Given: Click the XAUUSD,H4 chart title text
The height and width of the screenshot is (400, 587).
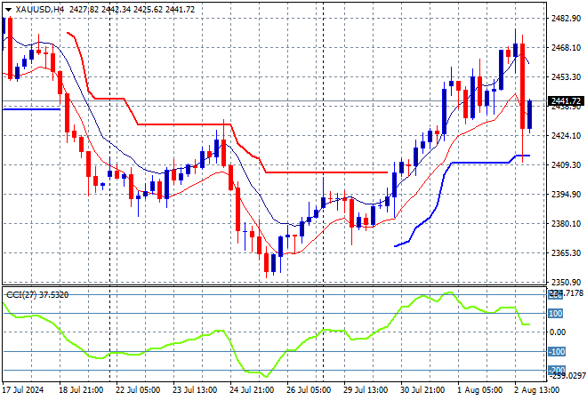Looking at the screenshot, I should click(40, 10).
